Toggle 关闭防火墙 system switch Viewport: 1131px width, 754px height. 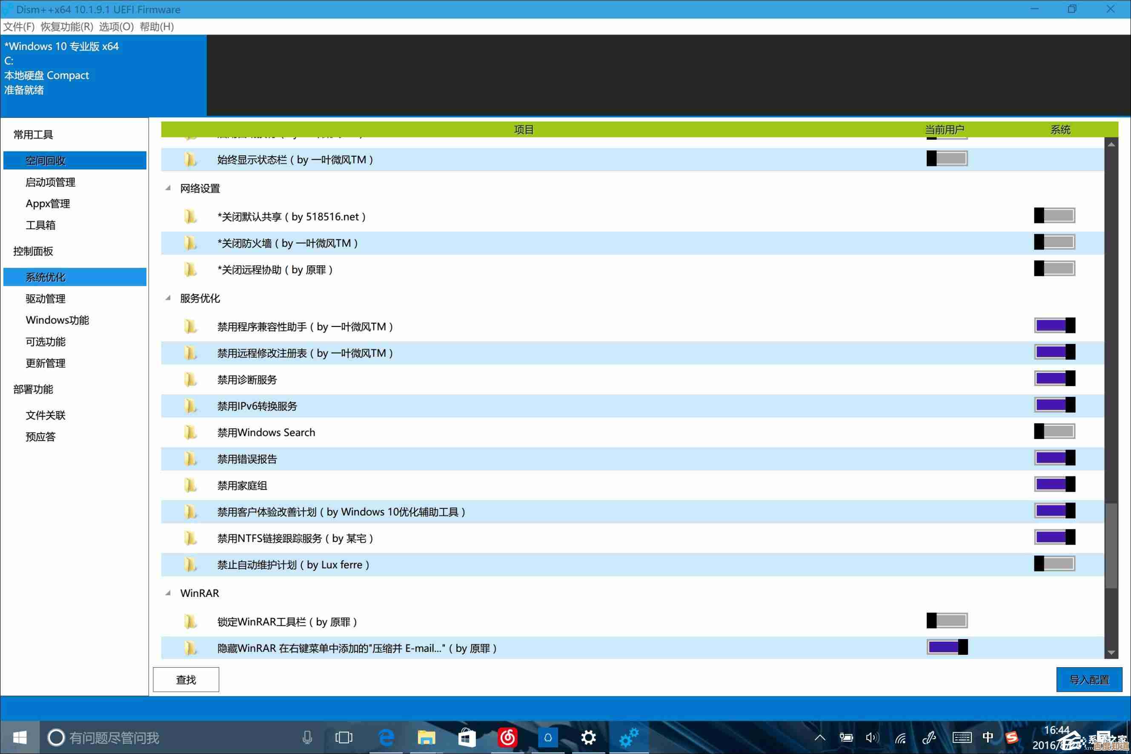point(1054,242)
